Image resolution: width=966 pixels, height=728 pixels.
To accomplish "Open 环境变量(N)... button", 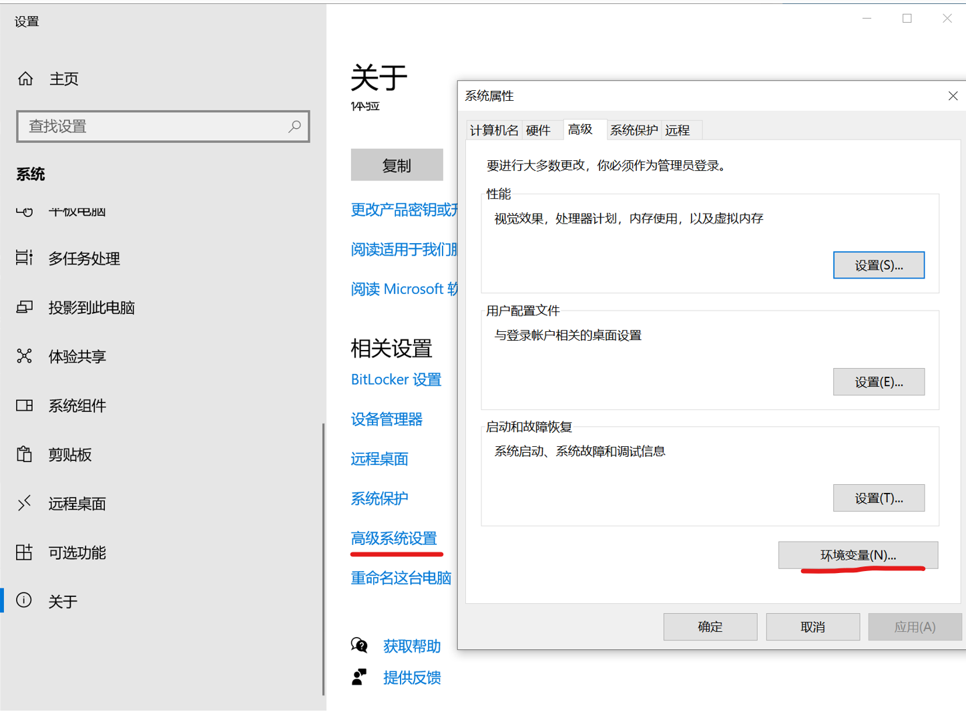I will [858, 555].
